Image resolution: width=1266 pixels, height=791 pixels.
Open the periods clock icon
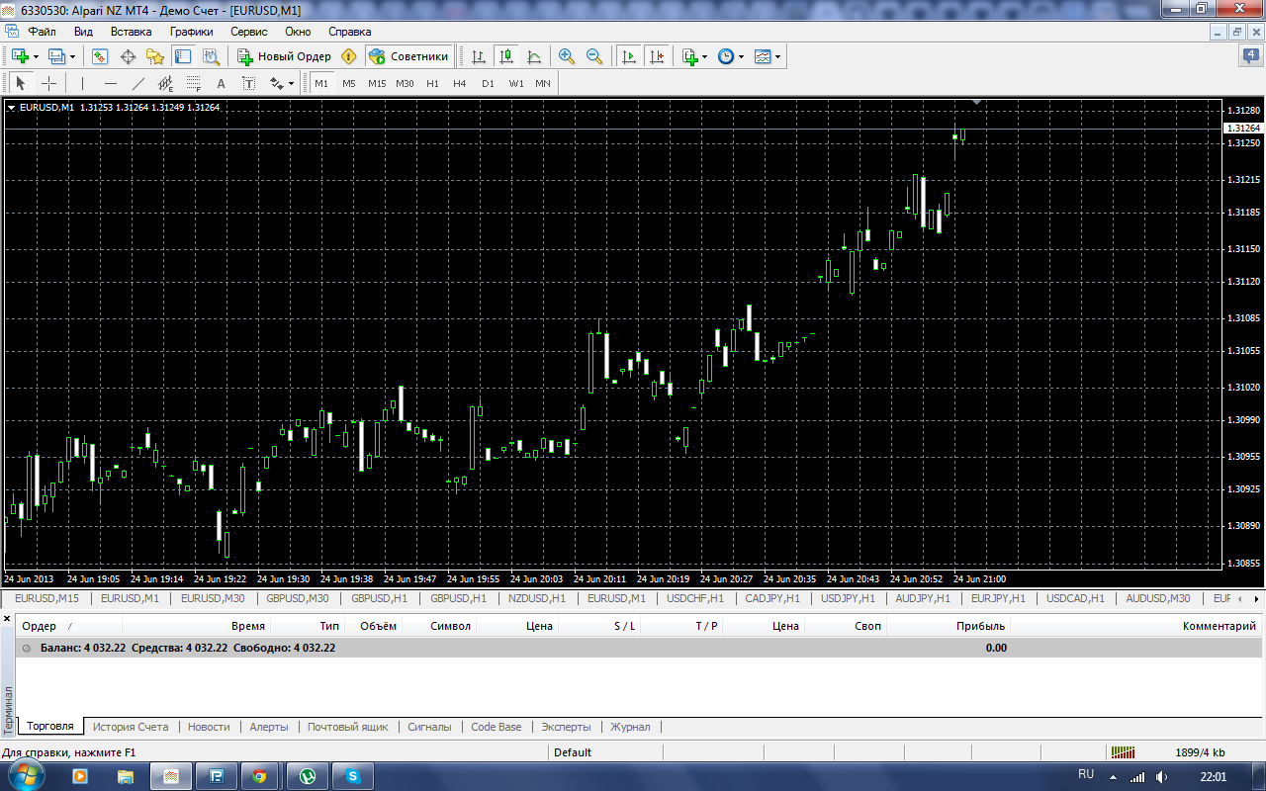(726, 56)
